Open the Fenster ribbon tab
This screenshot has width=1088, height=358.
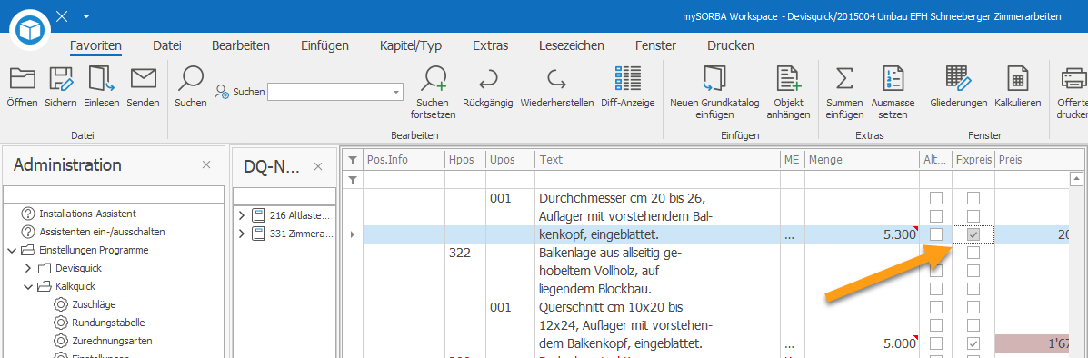(655, 45)
